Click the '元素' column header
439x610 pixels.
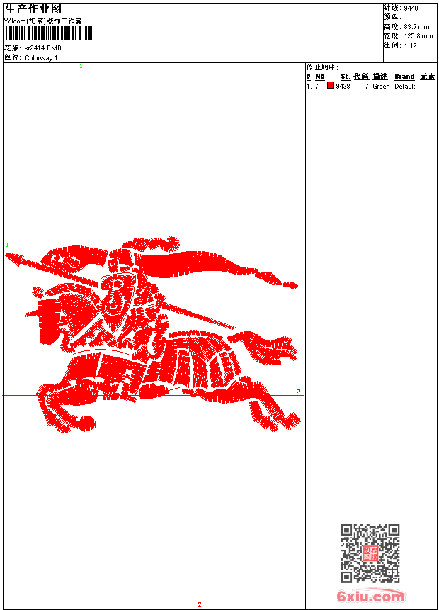point(428,77)
